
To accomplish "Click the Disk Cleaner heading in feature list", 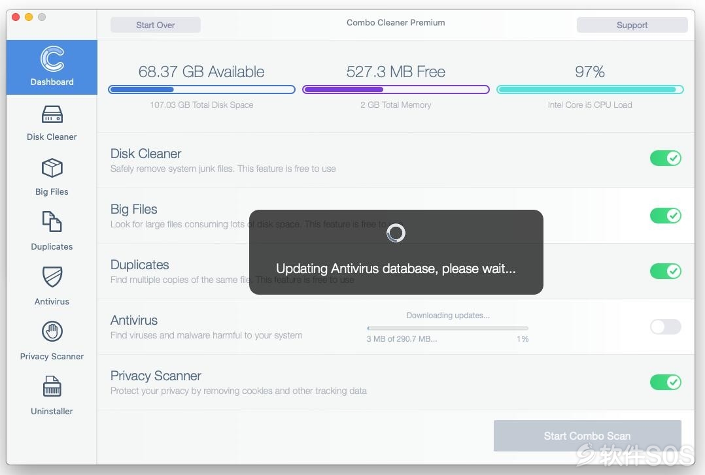I will click(x=146, y=154).
